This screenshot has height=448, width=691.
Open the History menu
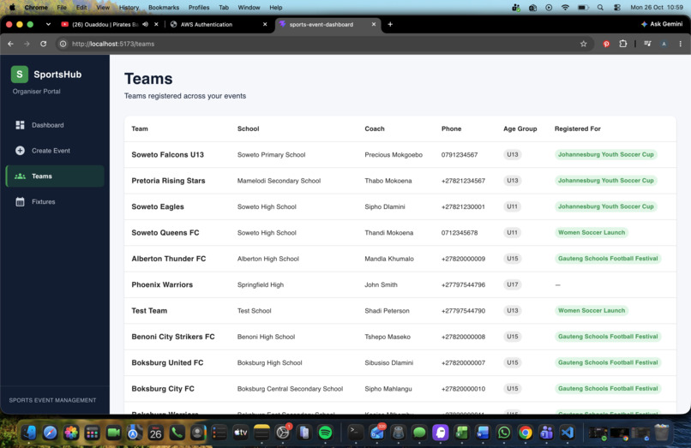click(x=129, y=8)
